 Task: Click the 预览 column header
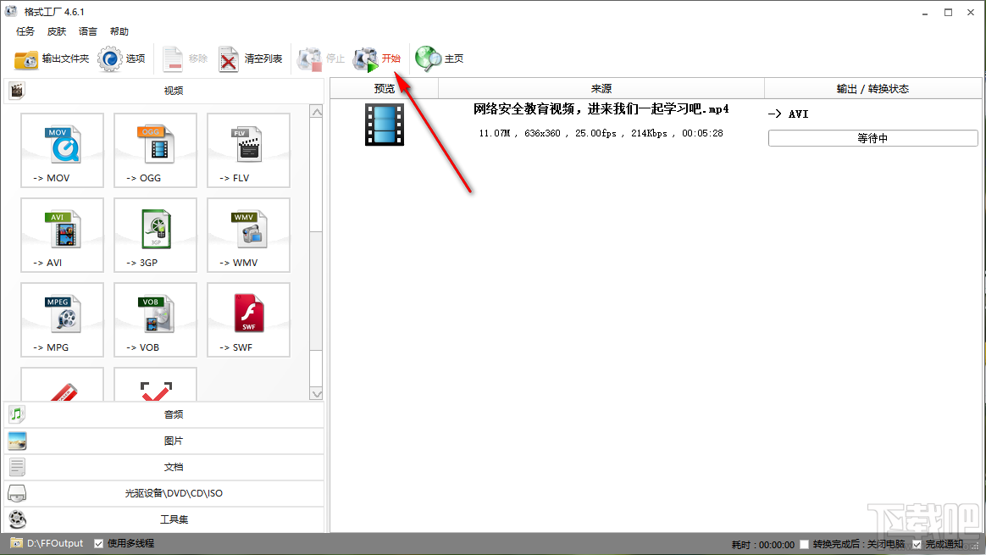385,89
